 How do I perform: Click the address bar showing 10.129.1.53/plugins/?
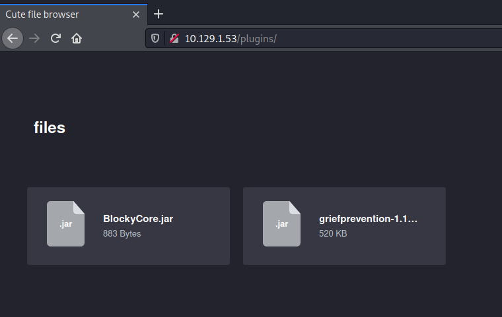coord(324,39)
